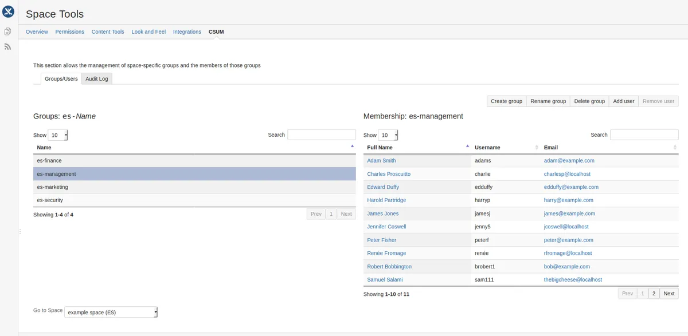Click email bob@example.com
Image resolution: width=688 pixels, height=336 pixels.
[x=567, y=267]
